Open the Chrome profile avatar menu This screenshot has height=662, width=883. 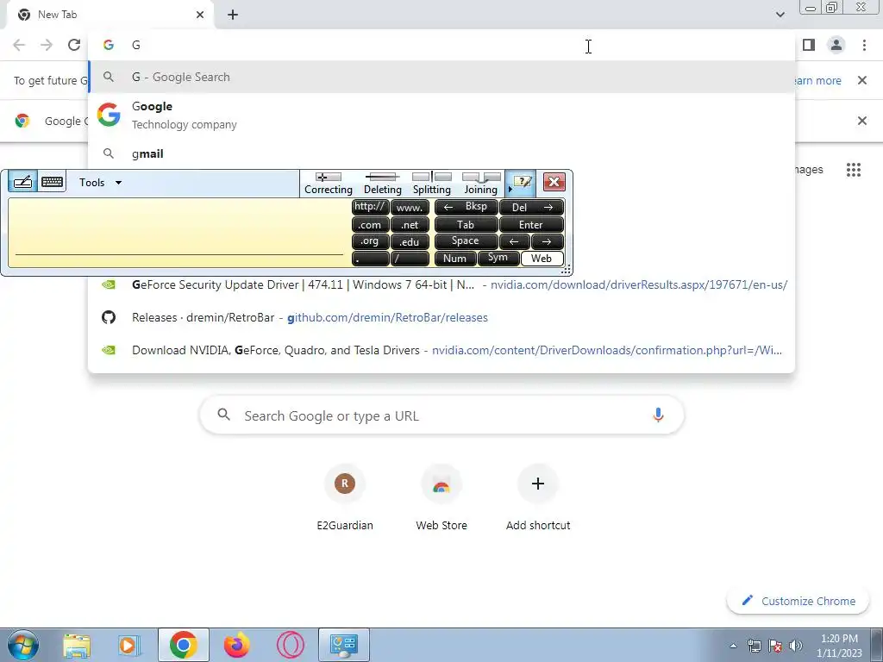coord(836,45)
